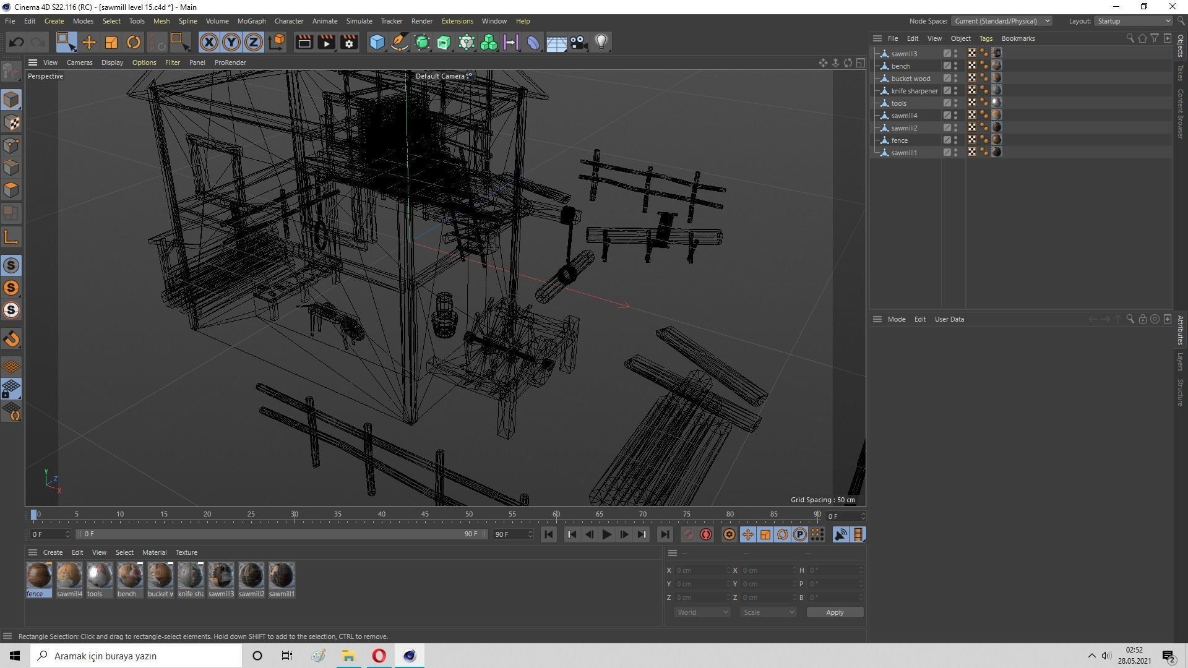Open the Scale mode dropdown
The height and width of the screenshot is (668, 1188).
(768, 612)
